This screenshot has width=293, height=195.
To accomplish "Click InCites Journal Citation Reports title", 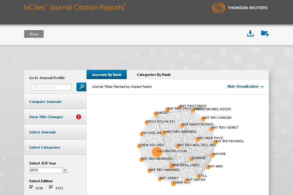I will (75, 7).
